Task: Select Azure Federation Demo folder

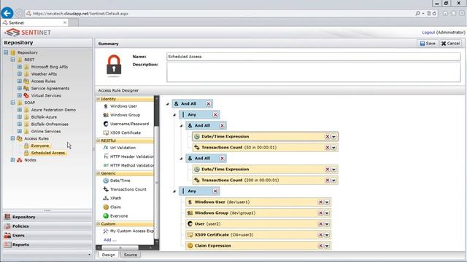Action: pyautogui.click(x=53, y=110)
